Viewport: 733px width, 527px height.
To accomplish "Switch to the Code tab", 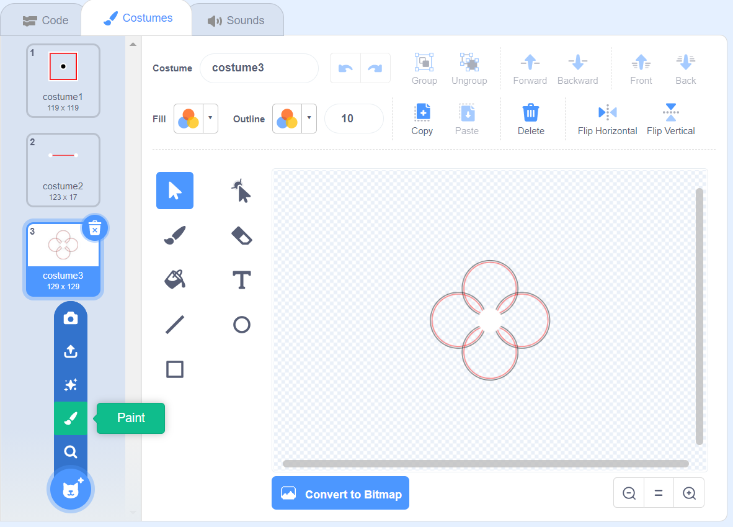I will [45, 20].
